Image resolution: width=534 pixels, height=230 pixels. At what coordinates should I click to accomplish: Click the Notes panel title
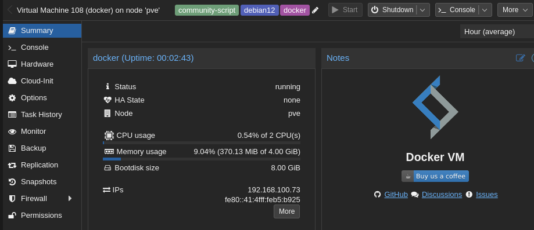(x=338, y=58)
